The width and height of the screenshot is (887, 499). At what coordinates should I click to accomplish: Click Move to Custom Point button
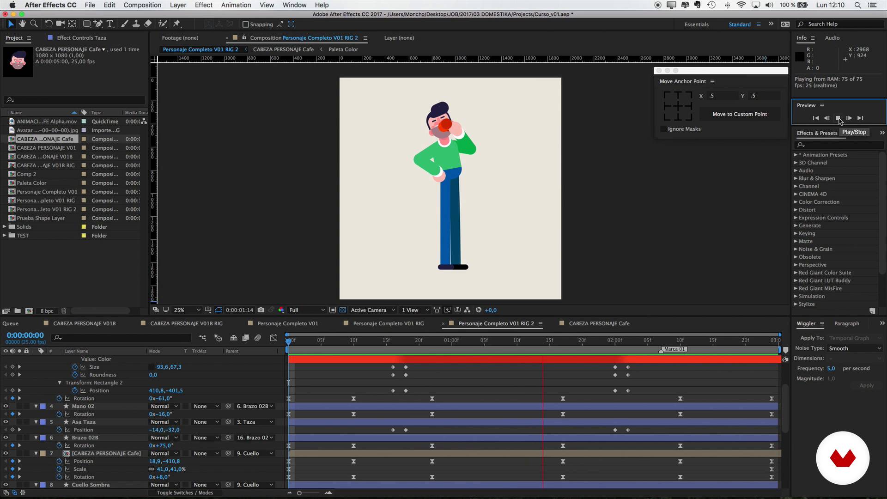point(740,114)
